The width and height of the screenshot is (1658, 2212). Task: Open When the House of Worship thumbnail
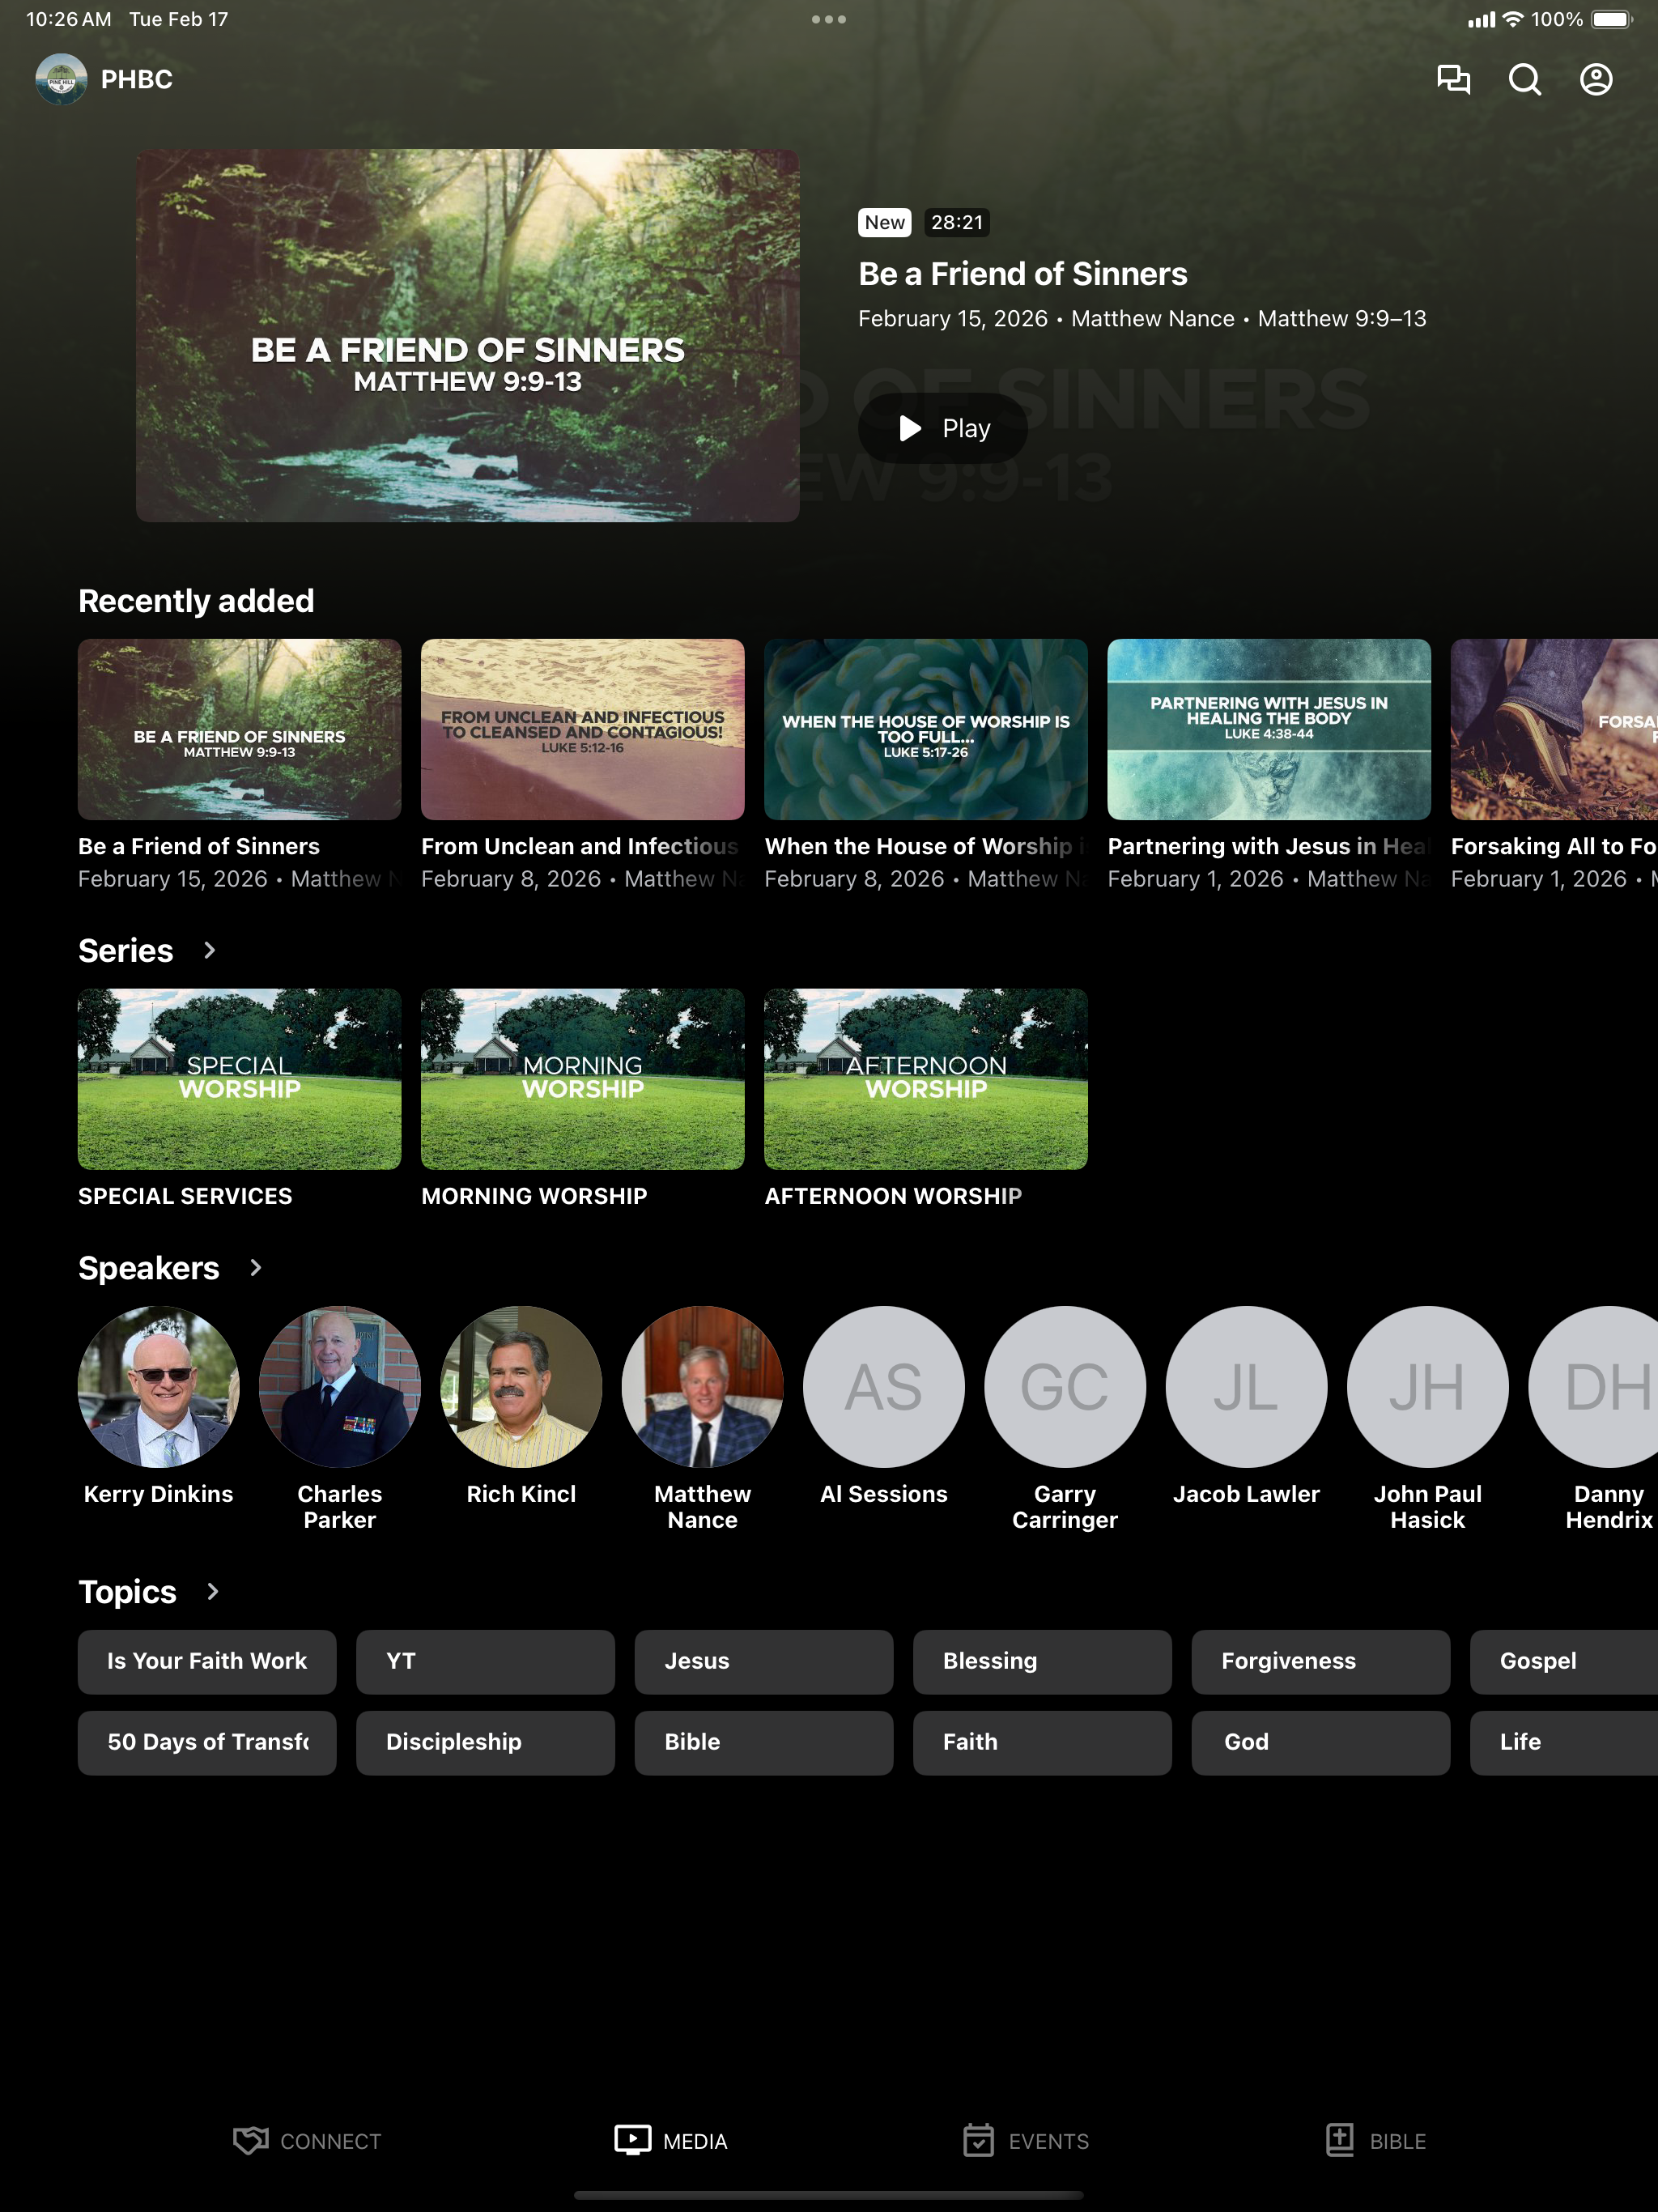(926, 729)
